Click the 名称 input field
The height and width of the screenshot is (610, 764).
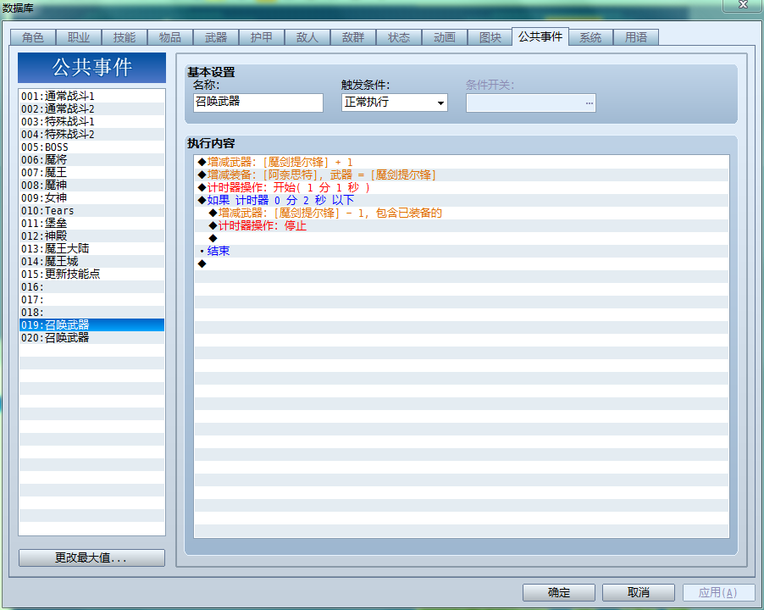pos(258,103)
